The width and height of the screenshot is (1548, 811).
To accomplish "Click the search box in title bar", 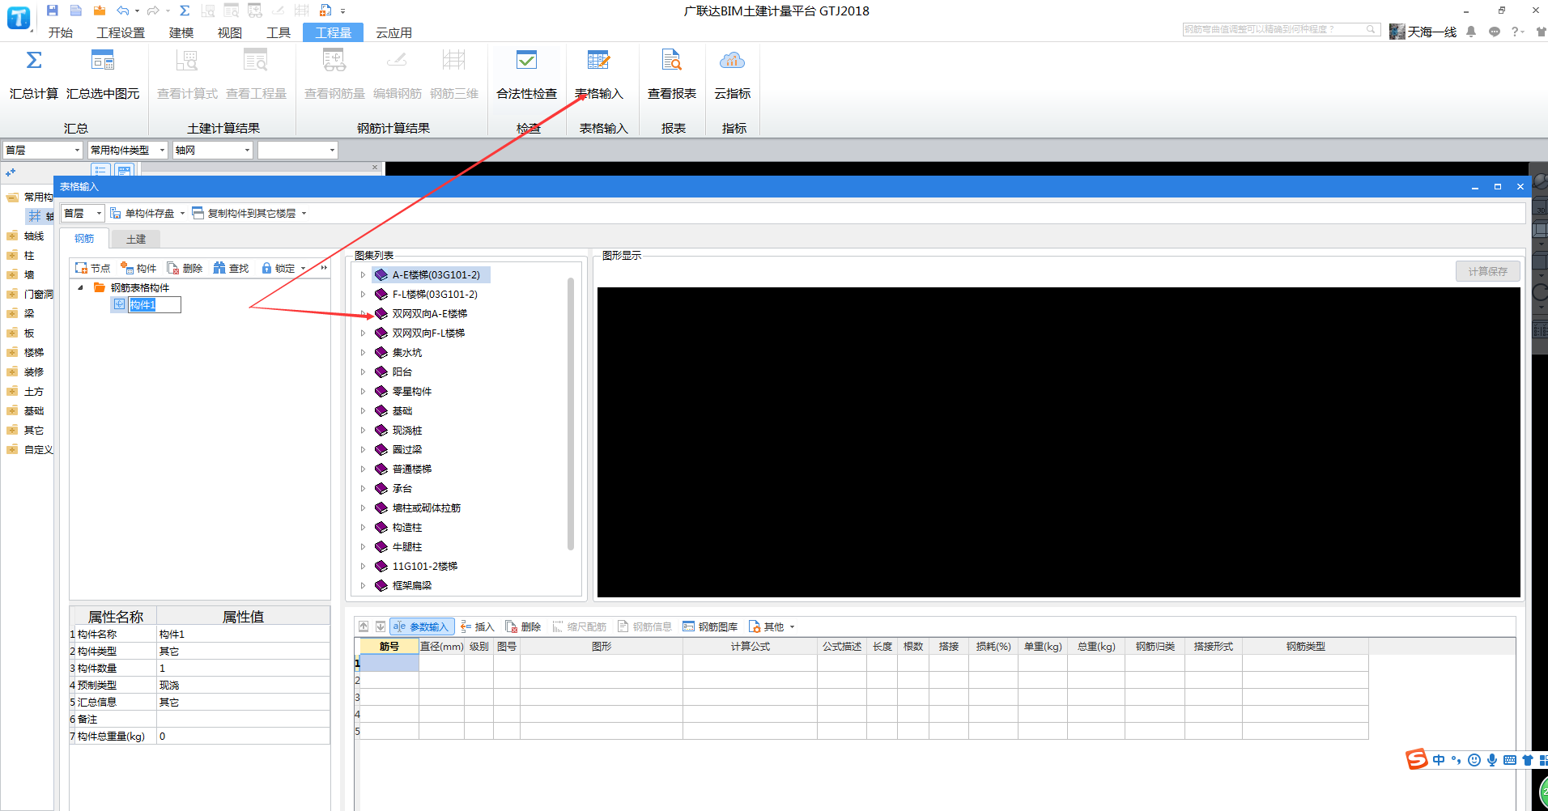I will (x=1281, y=29).
